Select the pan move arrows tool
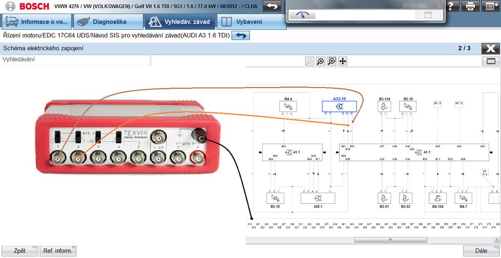 click(343, 61)
